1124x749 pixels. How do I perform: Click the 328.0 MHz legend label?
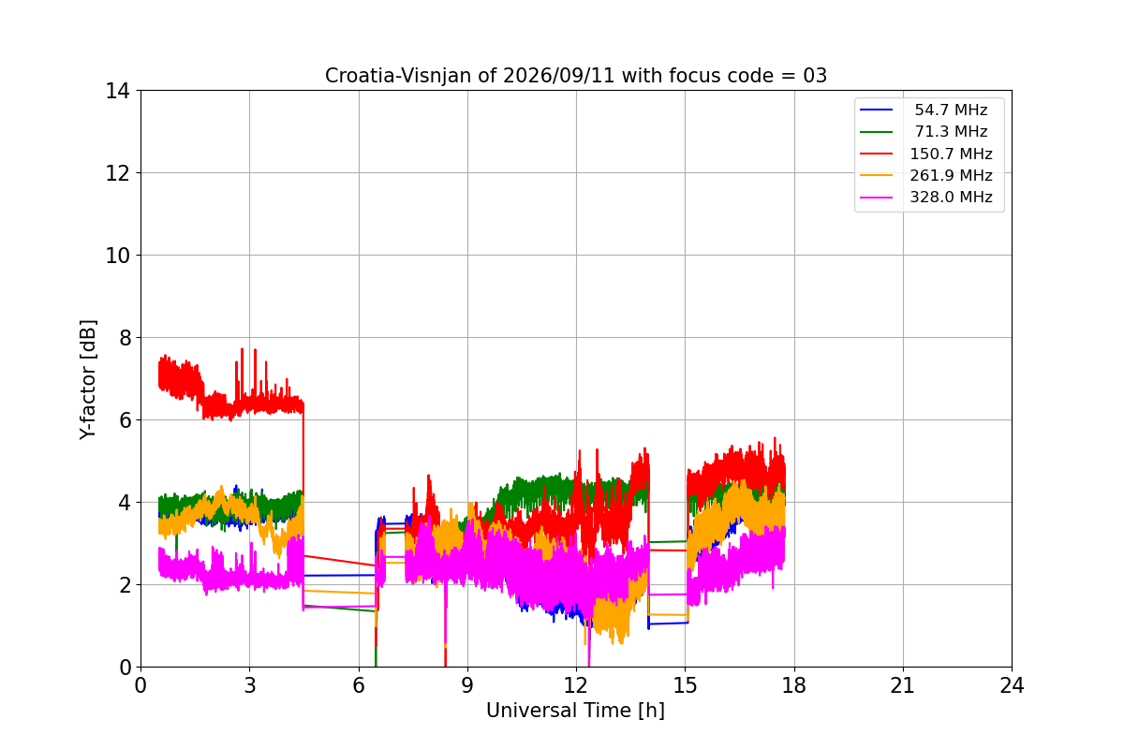point(951,198)
